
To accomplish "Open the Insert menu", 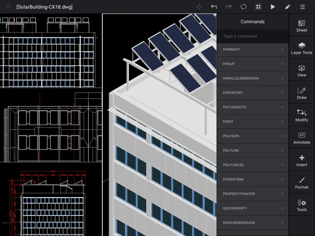I will (302, 161).
